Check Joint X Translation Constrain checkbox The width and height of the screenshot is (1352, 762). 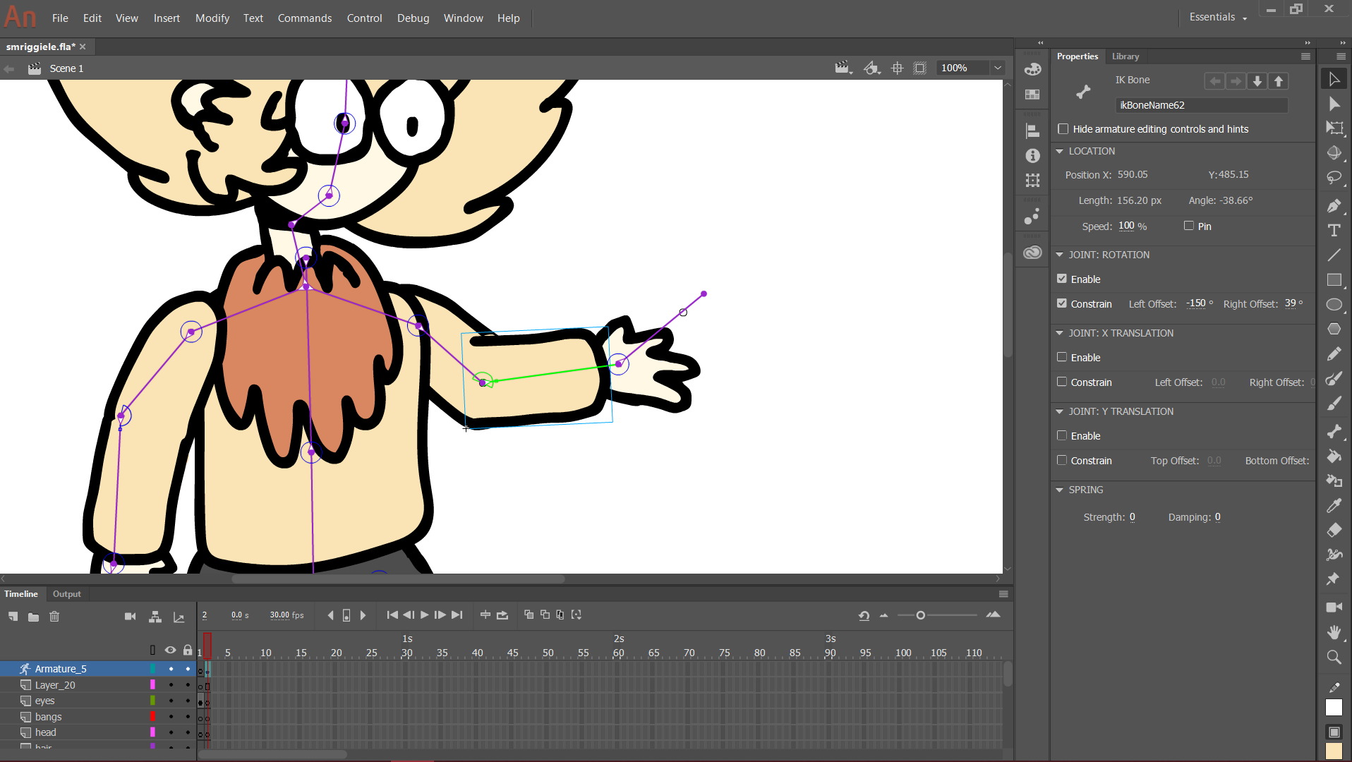[1062, 382]
